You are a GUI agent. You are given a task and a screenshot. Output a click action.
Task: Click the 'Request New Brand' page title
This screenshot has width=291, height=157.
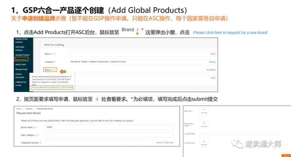pyautogui.click(x=28, y=113)
